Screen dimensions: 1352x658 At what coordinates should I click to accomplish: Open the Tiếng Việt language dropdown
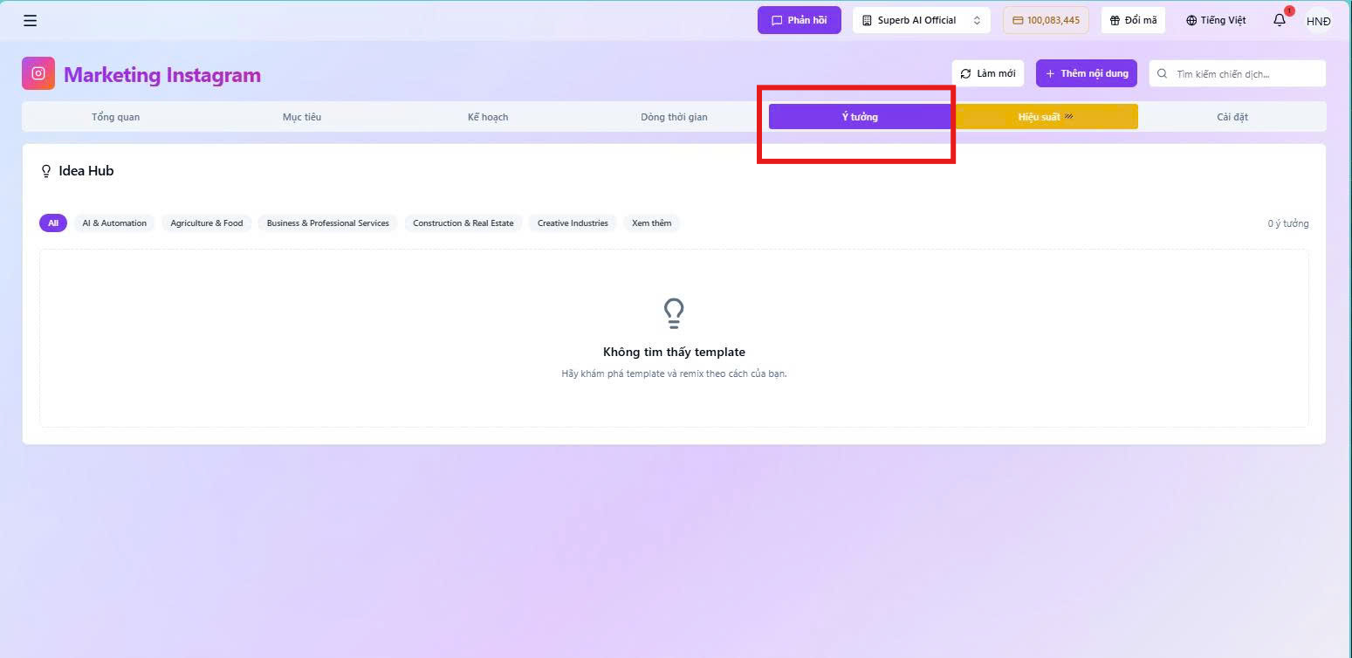click(x=1215, y=20)
